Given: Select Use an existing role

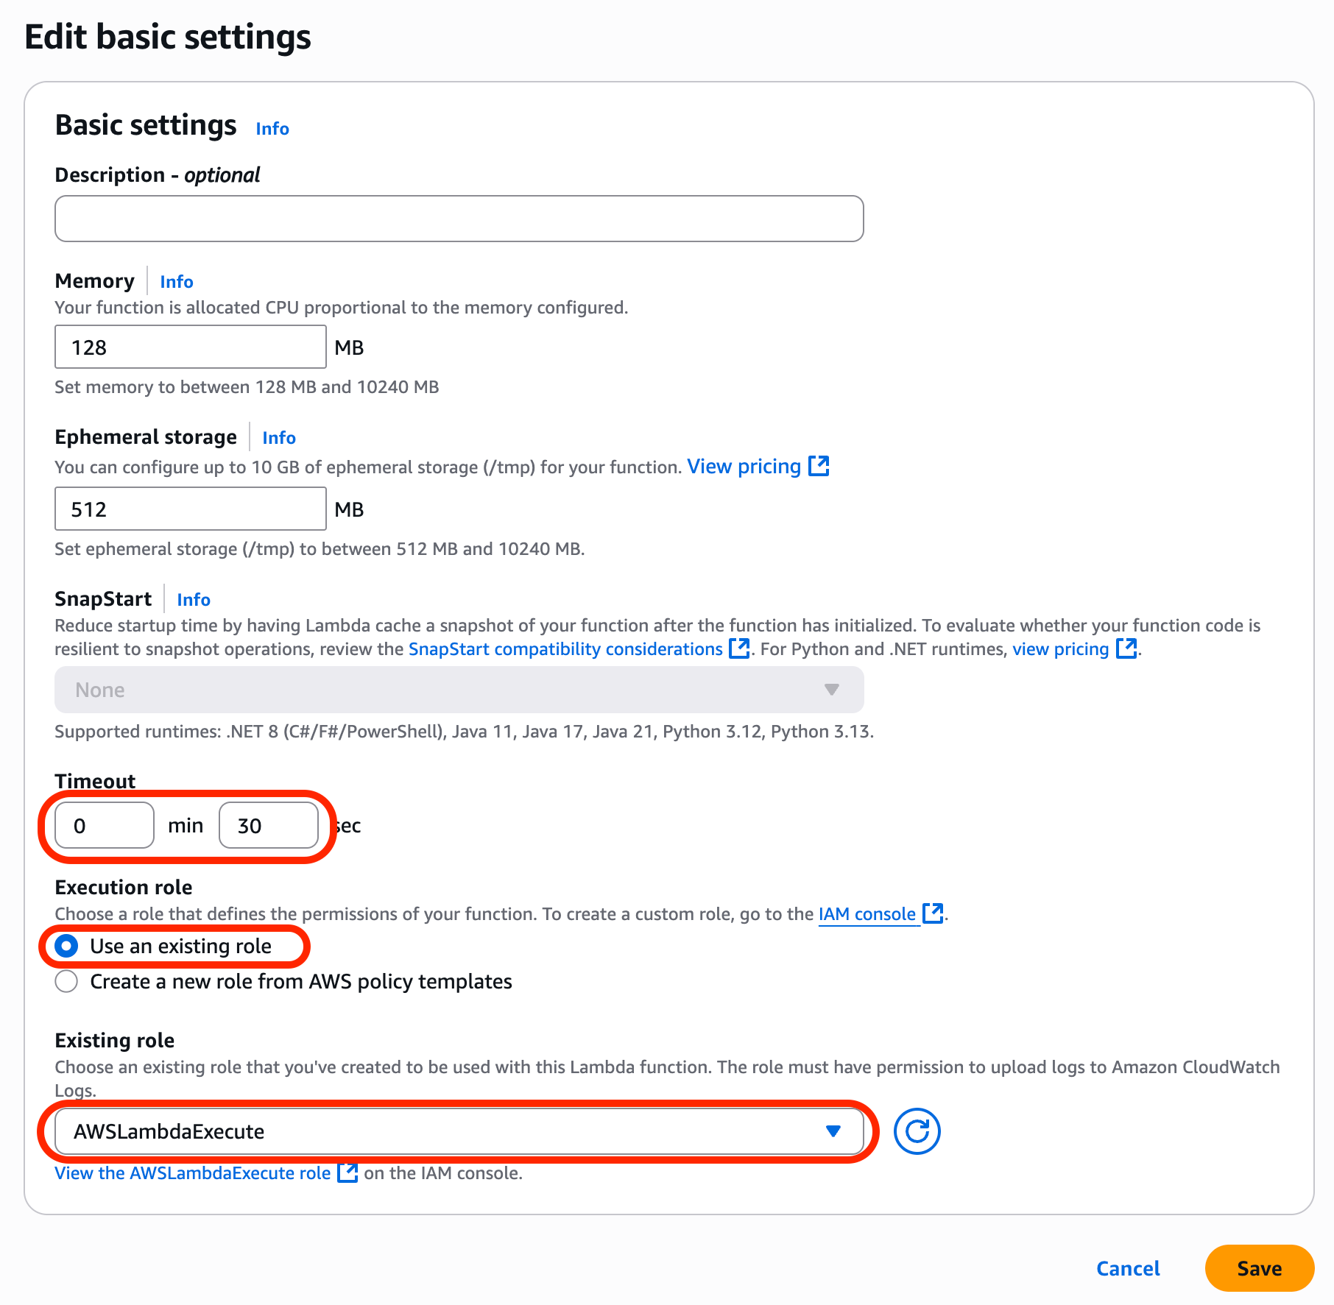Looking at the screenshot, I should pyautogui.click(x=66, y=946).
